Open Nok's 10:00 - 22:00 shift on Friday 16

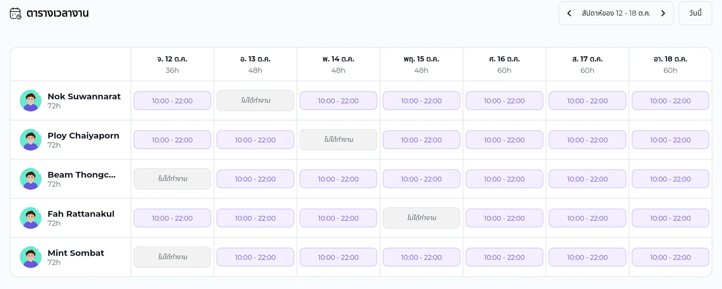504,101
